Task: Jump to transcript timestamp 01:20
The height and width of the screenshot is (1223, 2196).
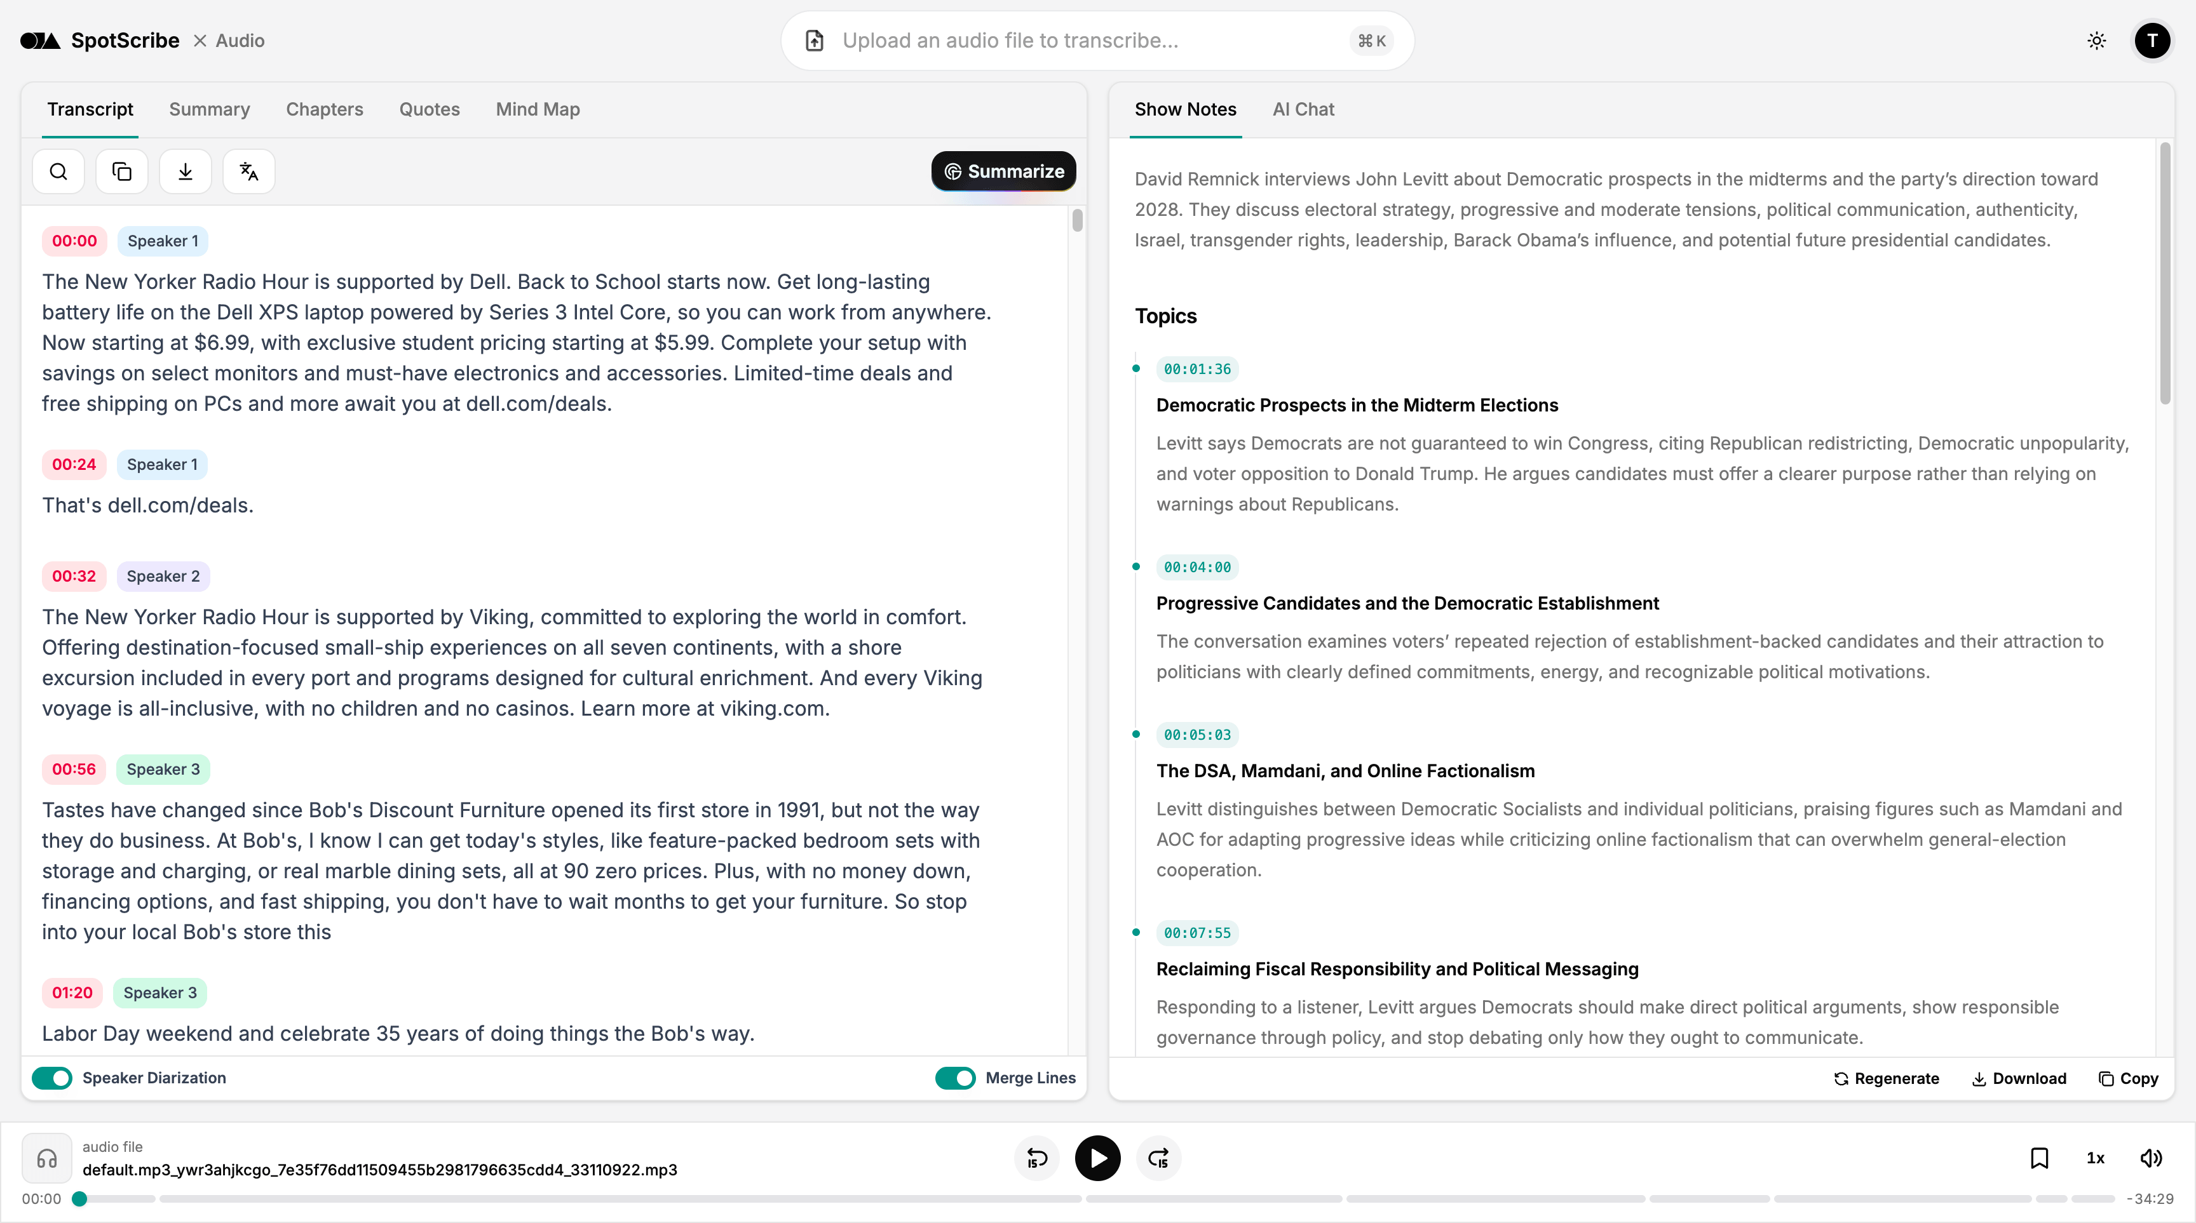Action: point(72,993)
